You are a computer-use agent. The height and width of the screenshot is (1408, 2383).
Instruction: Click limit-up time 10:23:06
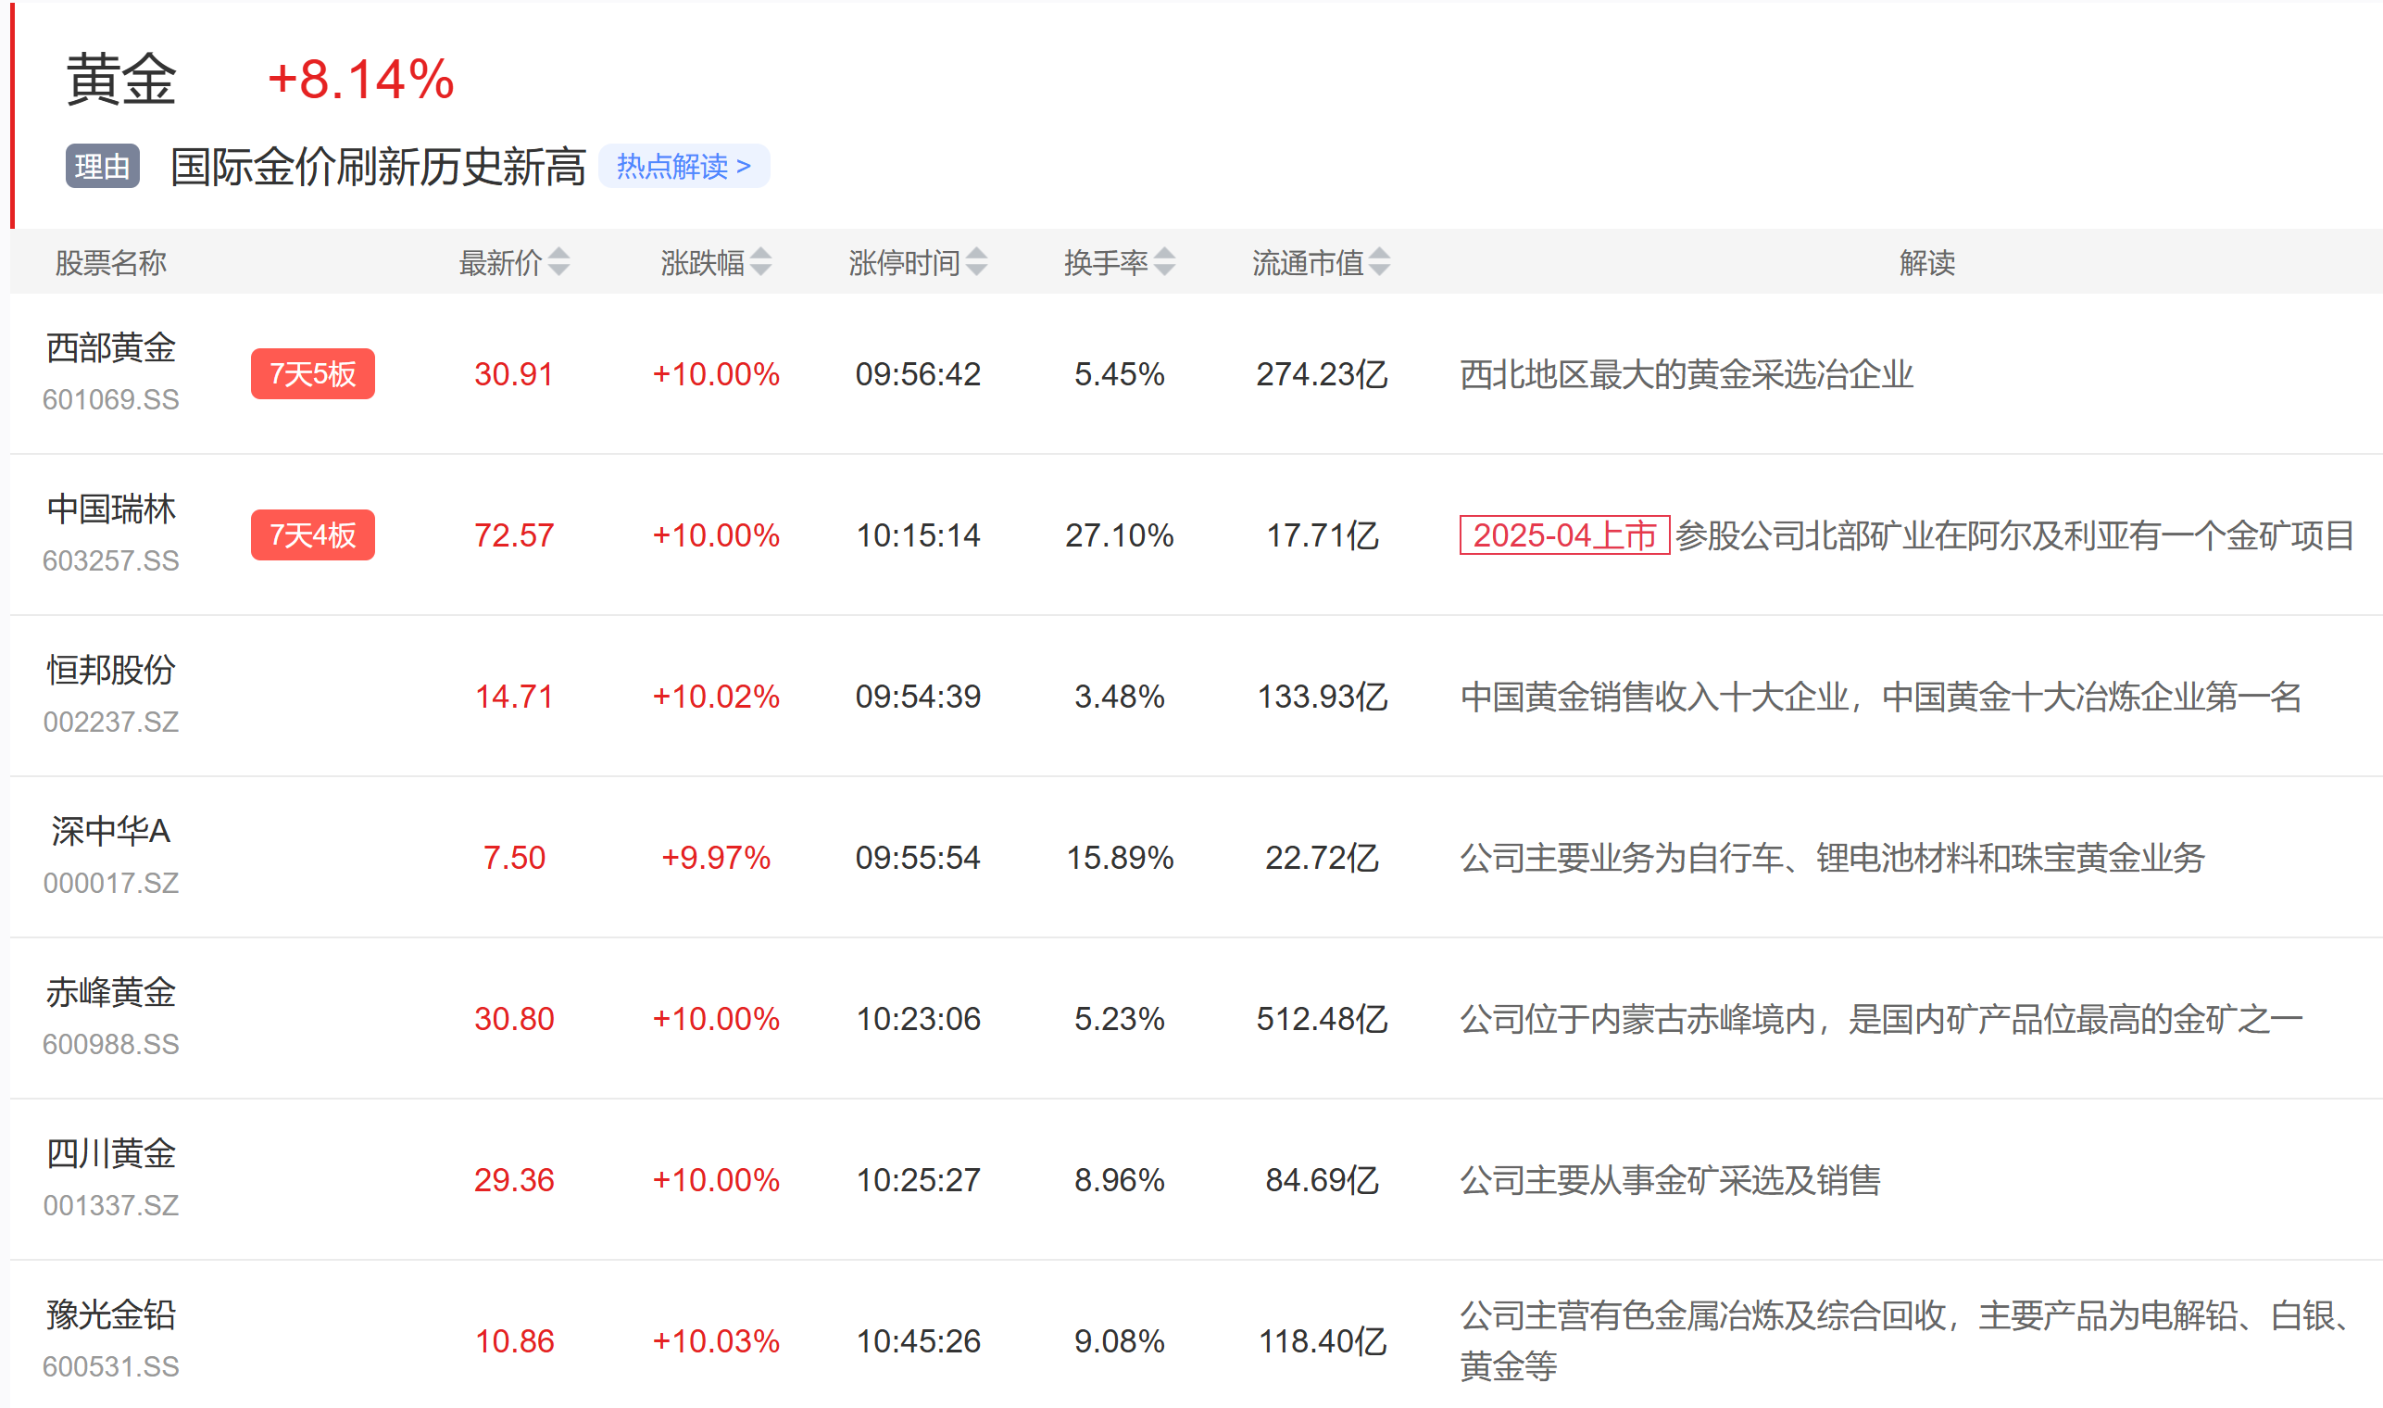(x=919, y=1020)
